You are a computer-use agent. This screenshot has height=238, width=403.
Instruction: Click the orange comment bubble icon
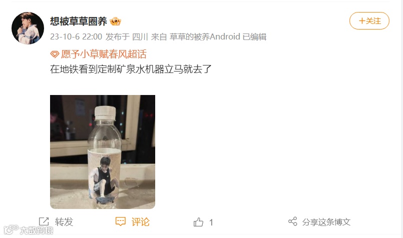click(x=121, y=221)
